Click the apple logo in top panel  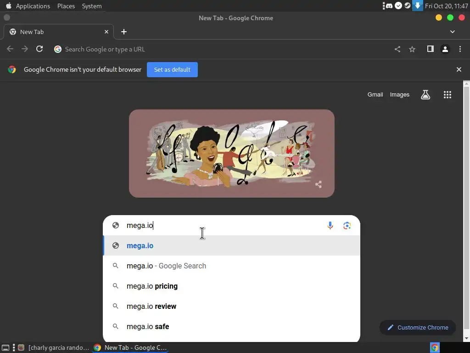click(9, 6)
